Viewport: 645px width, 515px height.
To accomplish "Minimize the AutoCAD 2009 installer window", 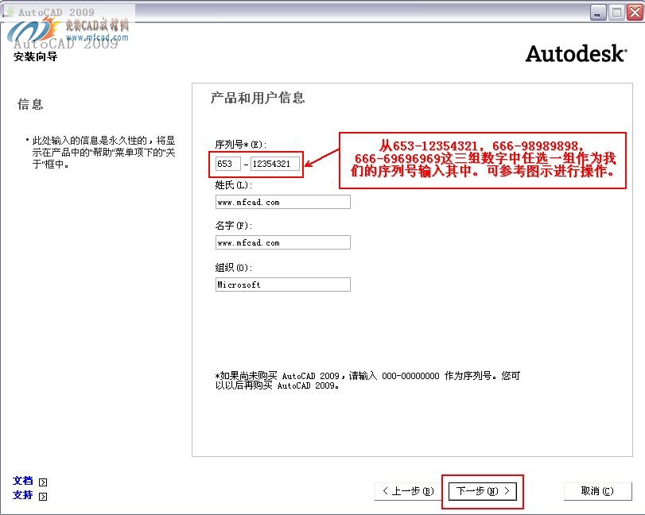I will tap(598, 13).
